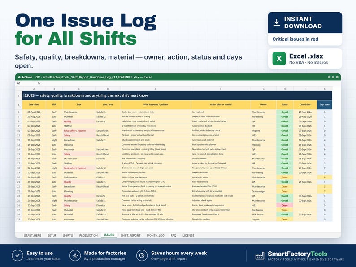Click the INSTANT DOWNLOAD button

(305, 22)
